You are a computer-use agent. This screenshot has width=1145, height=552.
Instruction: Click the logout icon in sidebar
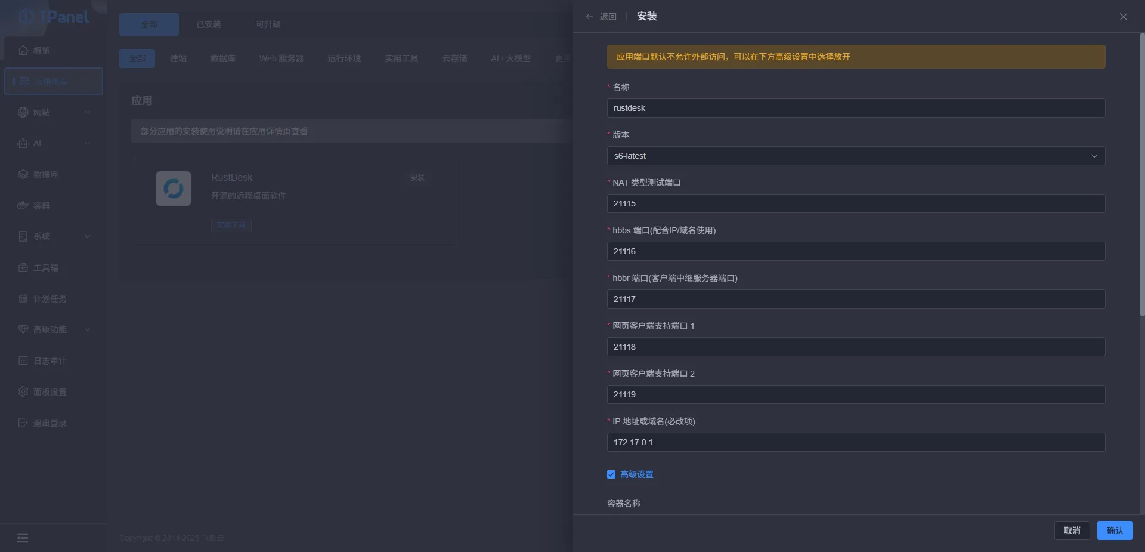[23, 423]
